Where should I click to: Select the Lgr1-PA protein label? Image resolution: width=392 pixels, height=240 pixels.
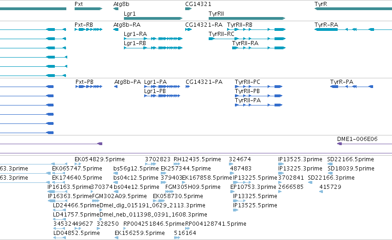coord(155,82)
